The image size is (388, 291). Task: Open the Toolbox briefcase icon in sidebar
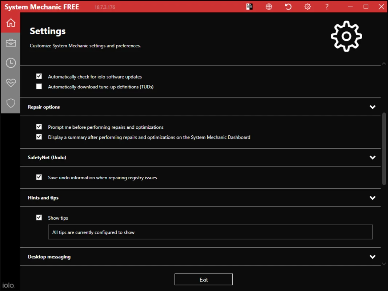point(11,43)
